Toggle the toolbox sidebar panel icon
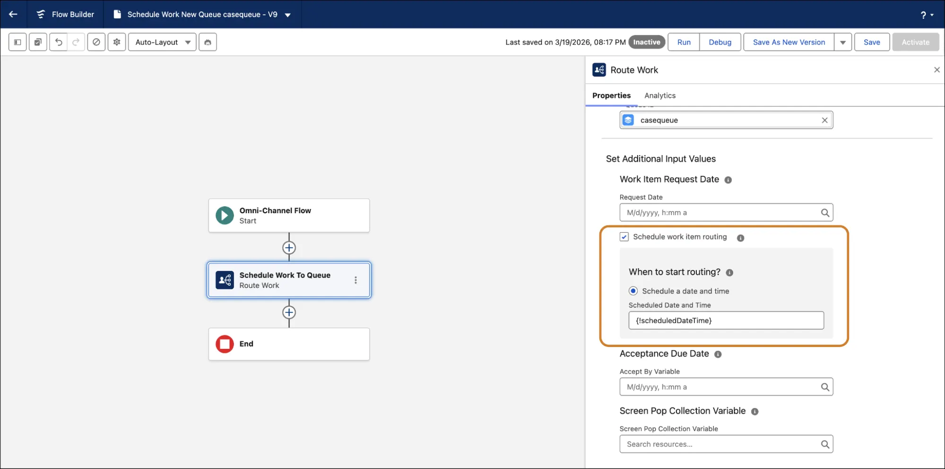This screenshot has width=945, height=469. [x=17, y=42]
